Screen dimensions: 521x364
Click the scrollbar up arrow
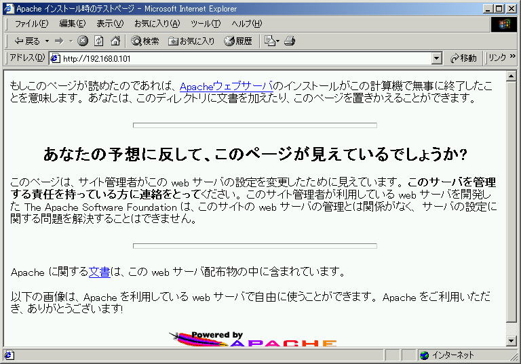pyautogui.click(x=511, y=77)
